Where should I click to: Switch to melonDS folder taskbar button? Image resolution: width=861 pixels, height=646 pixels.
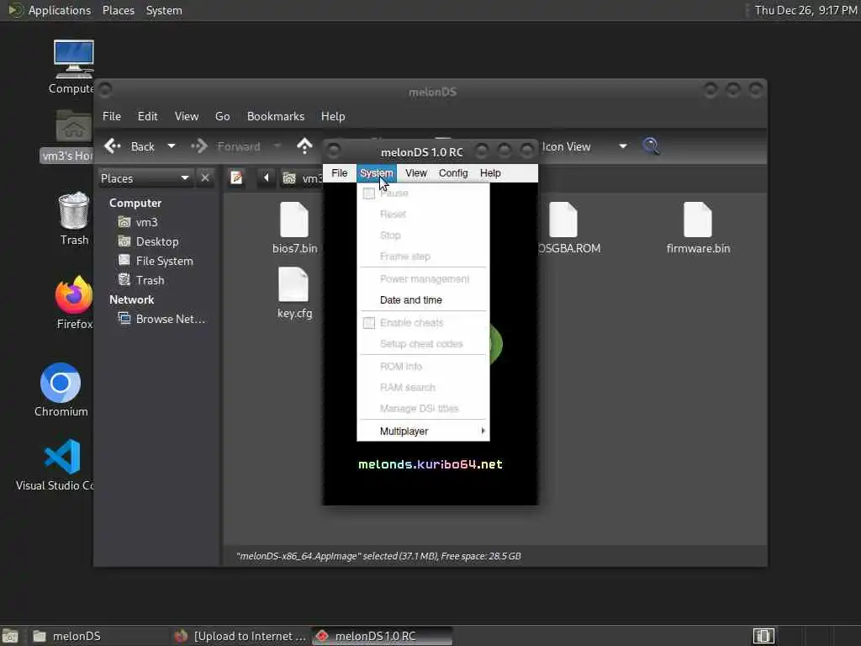click(98, 636)
